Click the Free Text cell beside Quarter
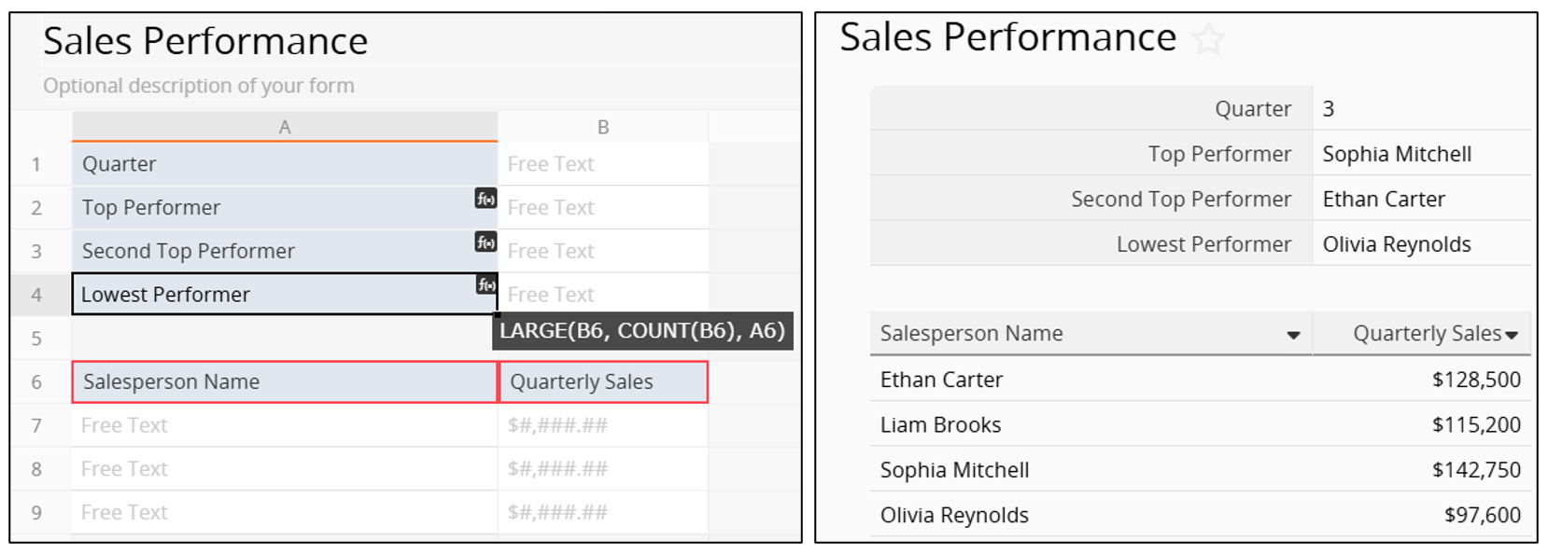This screenshot has width=1548, height=554. [x=603, y=164]
